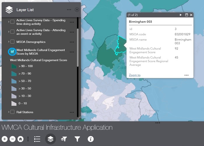The height and width of the screenshot is (146, 204).
Task: Open the layer filter stack widget
Action: click(x=64, y=139)
